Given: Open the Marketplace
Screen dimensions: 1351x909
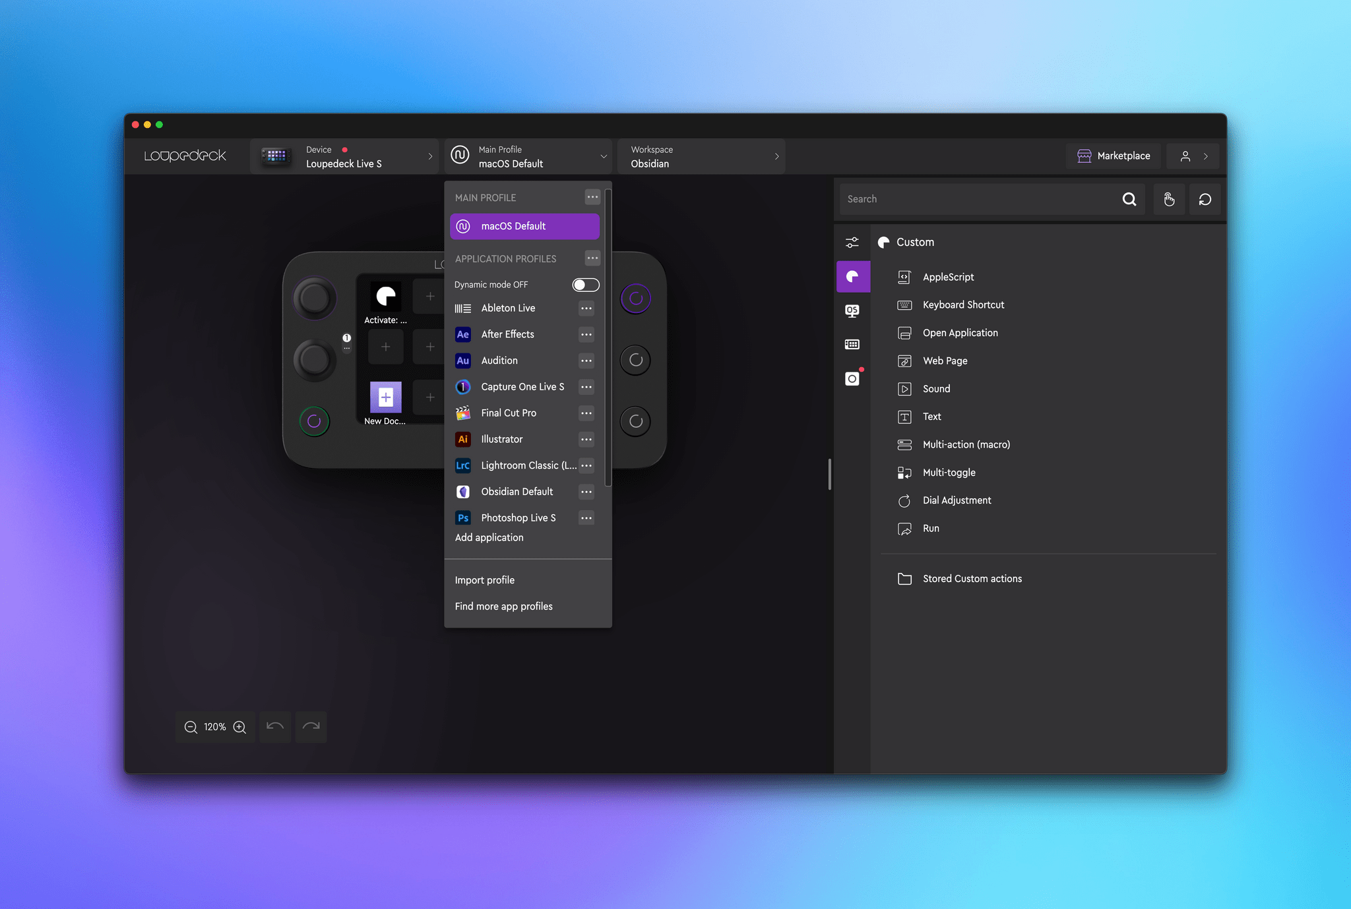Looking at the screenshot, I should pyautogui.click(x=1114, y=156).
